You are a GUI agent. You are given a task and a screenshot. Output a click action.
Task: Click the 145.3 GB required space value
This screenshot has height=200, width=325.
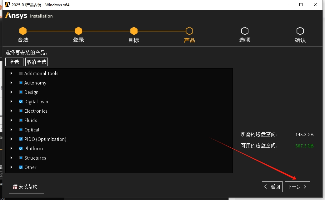(304, 135)
